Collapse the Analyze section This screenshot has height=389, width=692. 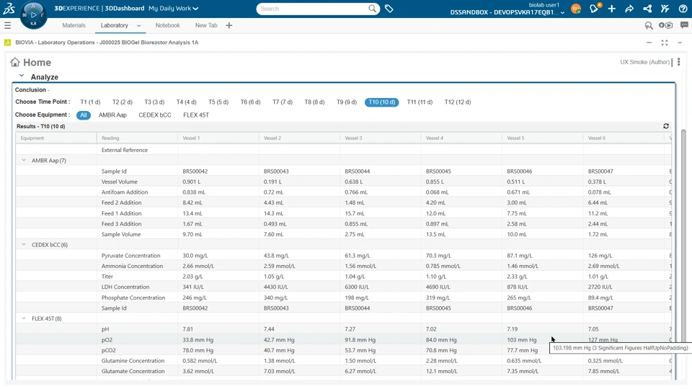click(21, 76)
